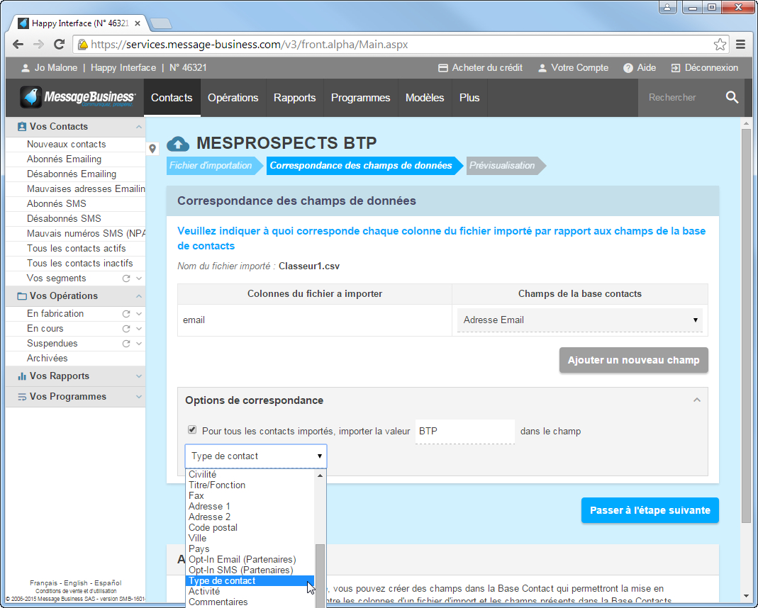
Task: Uncheck the import value for all contacts checkbox
Action: (192, 430)
